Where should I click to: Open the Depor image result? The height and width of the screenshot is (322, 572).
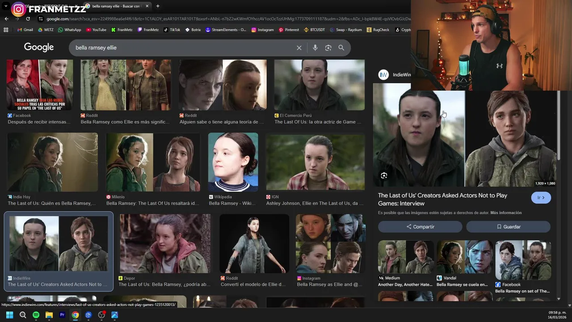click(165, 244)
